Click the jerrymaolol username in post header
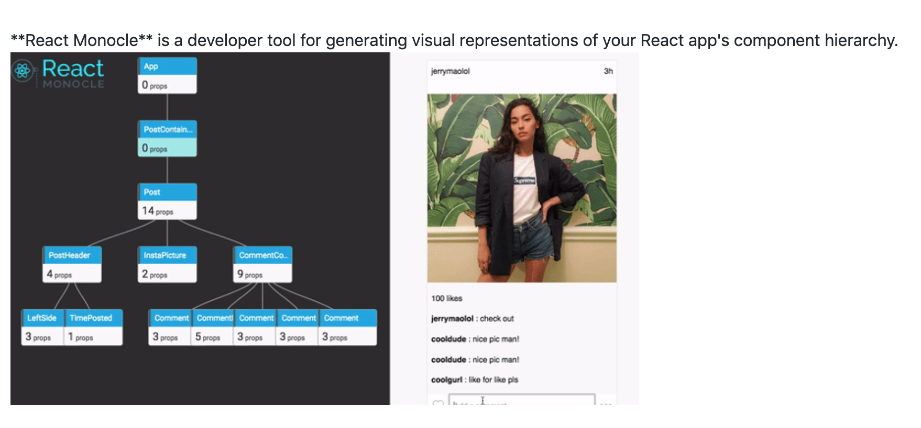This screenshot has height=428, width=921. coord(451,71)
